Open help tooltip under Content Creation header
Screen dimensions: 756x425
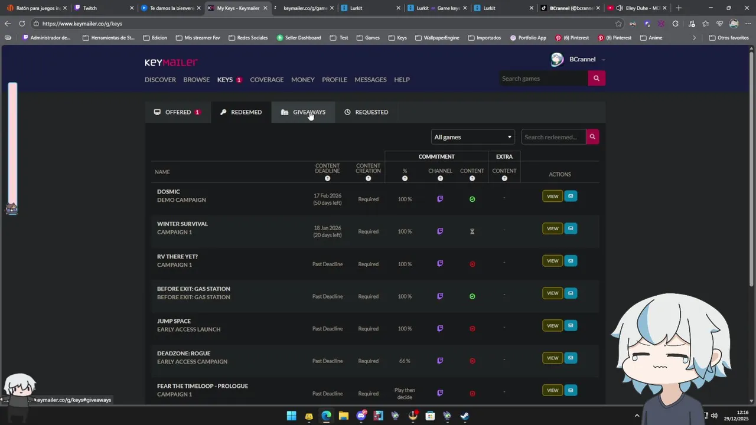(x=368, y=179)
